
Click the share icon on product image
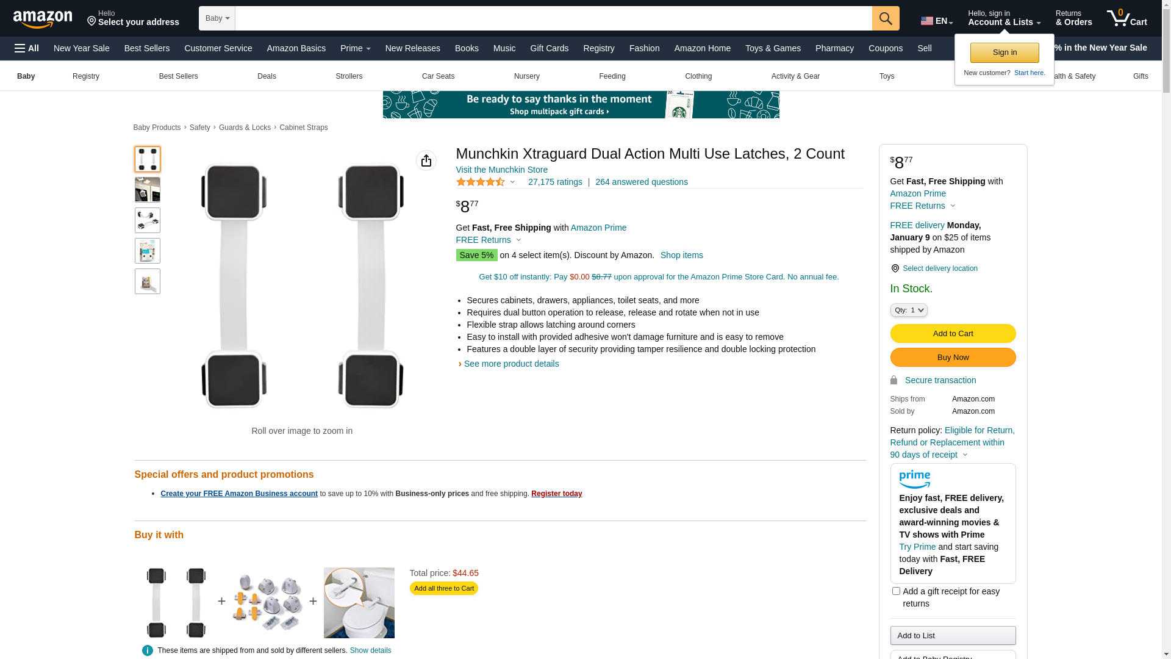[x=426, y=160]
